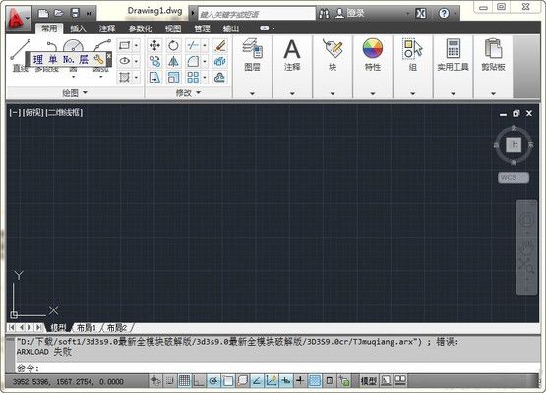Open the AutoCAD application menu button

[18, 19]
